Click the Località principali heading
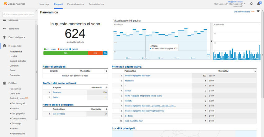 point(124,128)
